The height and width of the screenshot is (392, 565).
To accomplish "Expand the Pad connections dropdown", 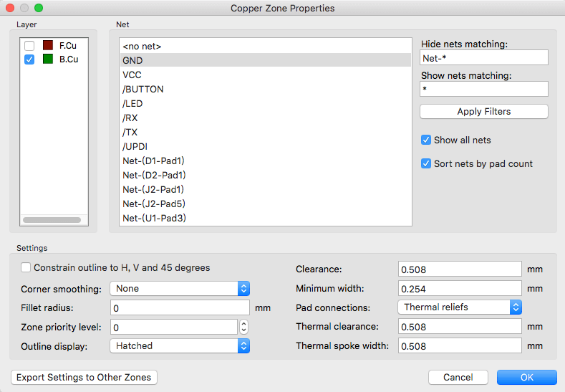I will coord(459,307).
